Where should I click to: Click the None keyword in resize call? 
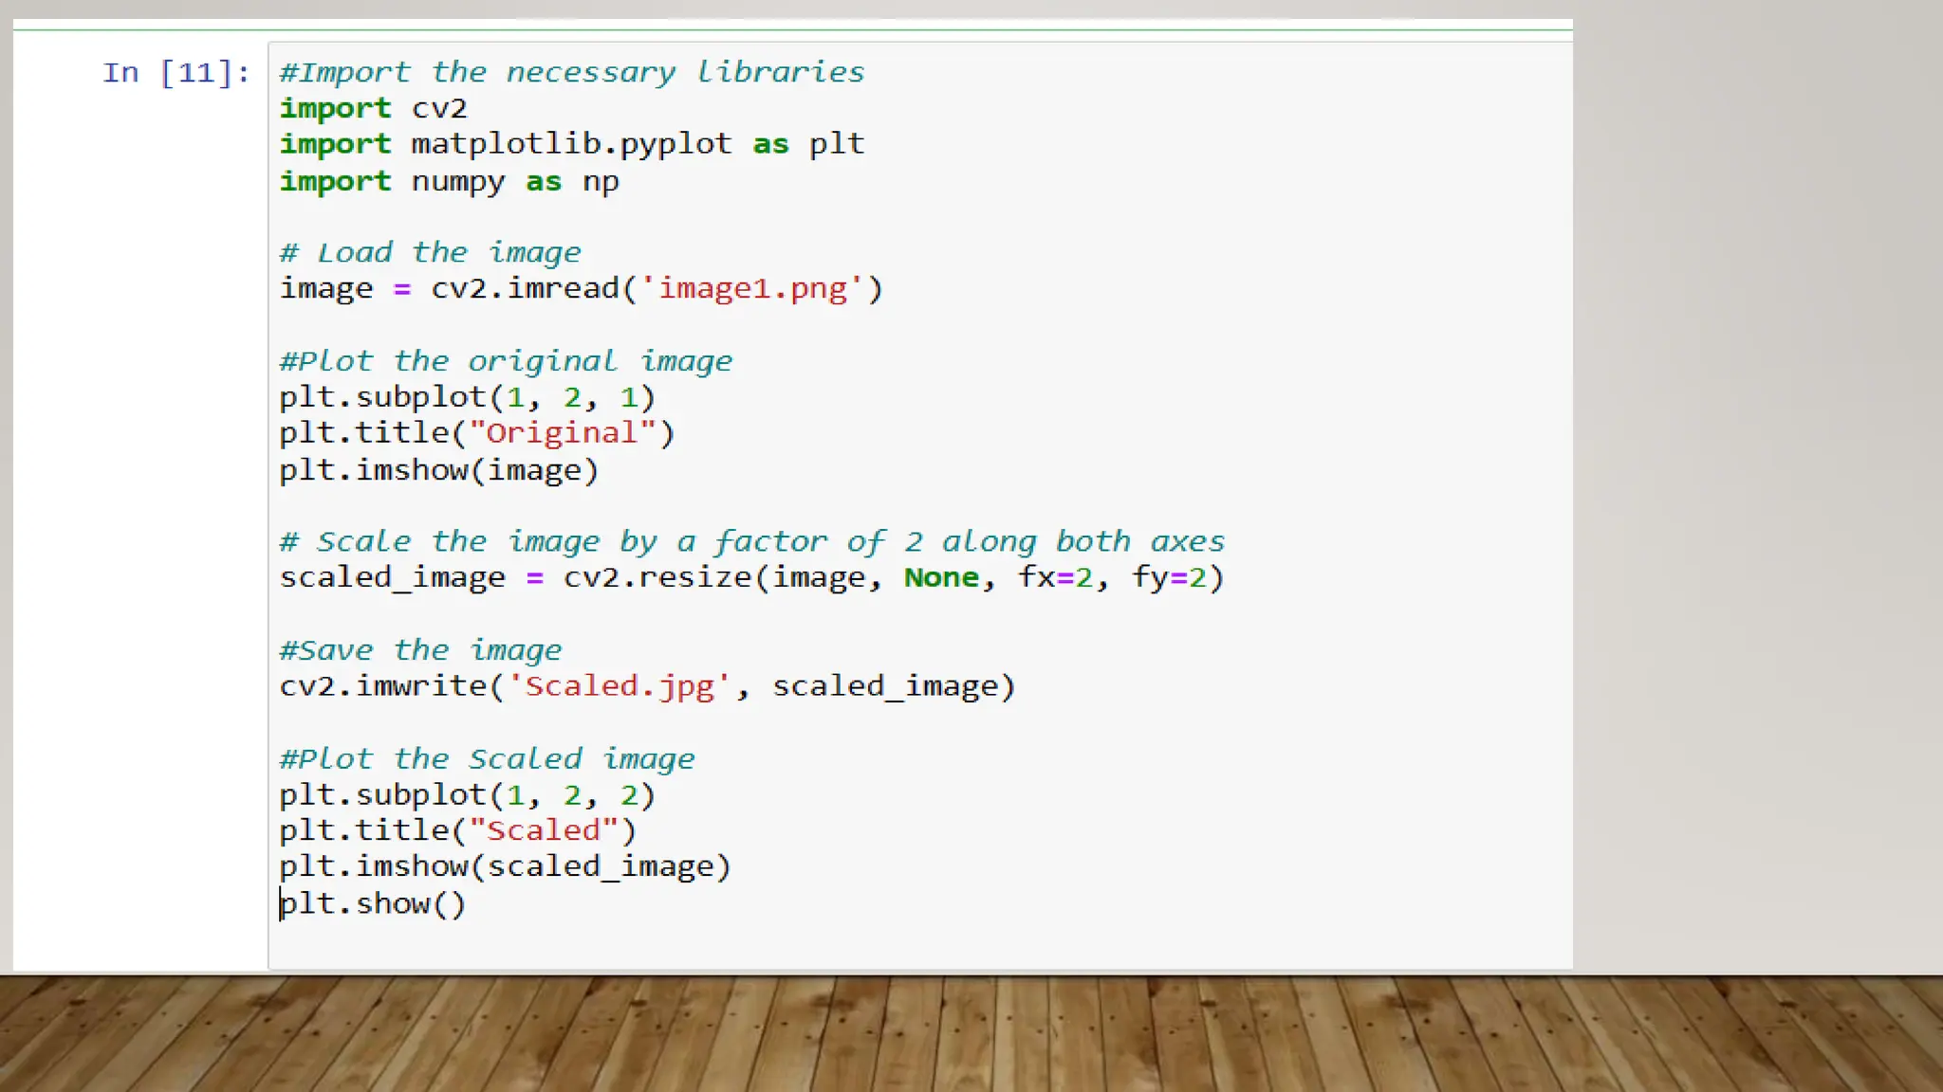click(940, 577)
